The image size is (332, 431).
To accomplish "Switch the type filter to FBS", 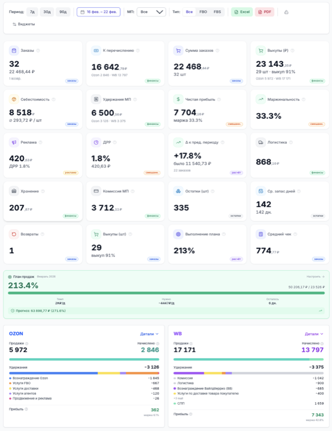I will click(x=217, y=12).
